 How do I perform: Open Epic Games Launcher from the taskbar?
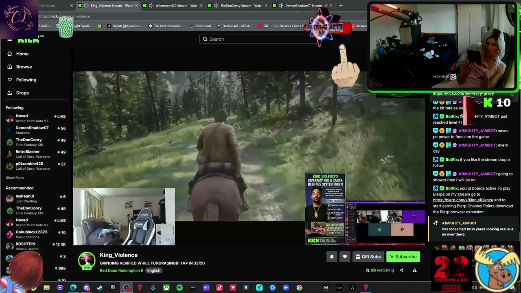pos(113,288)
